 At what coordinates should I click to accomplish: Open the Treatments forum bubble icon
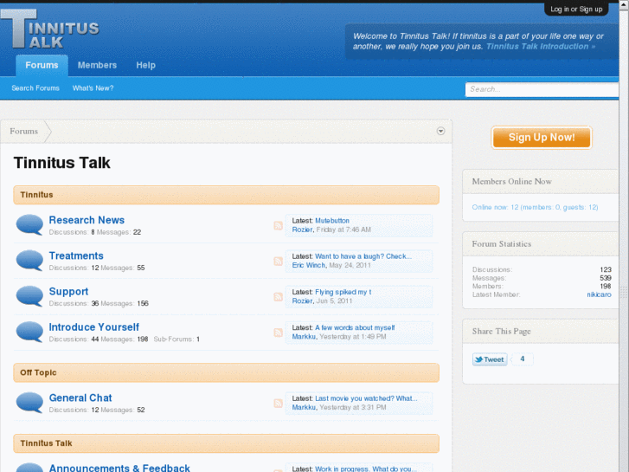29,261
